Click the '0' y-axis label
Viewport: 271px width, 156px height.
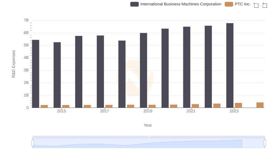27,108
